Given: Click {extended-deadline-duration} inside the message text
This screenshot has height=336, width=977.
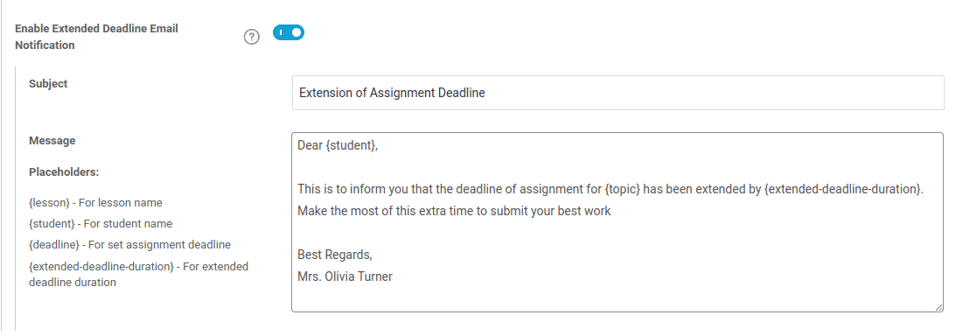Looking at the screenshot, I should tap(842, 189).
